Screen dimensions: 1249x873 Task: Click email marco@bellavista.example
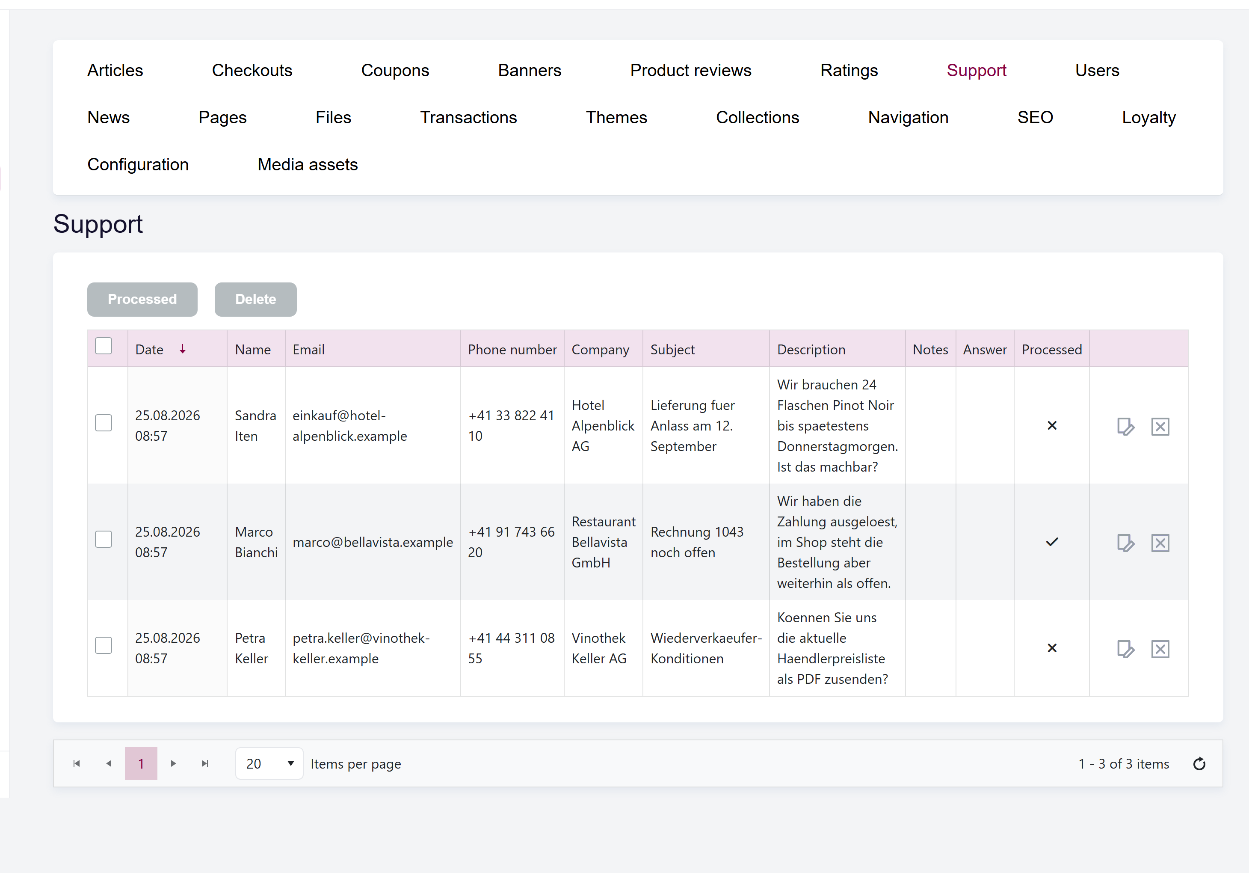pos(373,542)
